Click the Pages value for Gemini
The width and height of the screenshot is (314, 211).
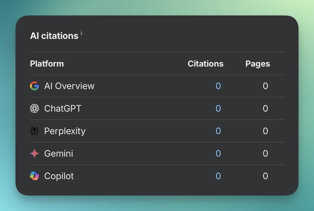click(265, 153)
